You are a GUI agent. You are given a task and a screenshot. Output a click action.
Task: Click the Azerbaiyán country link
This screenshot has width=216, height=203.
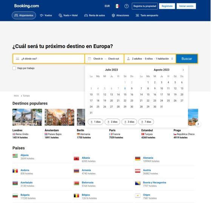coord(26,183)
